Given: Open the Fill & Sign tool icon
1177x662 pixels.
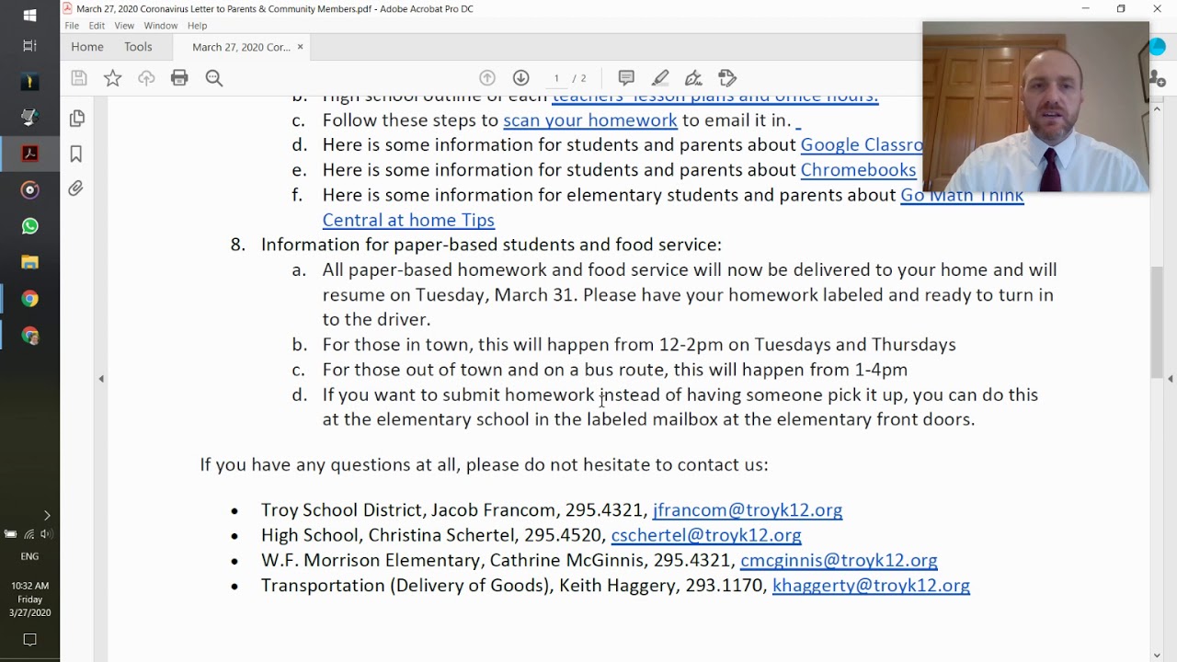Looking at the screenshot, I should [x=693, y=78].
